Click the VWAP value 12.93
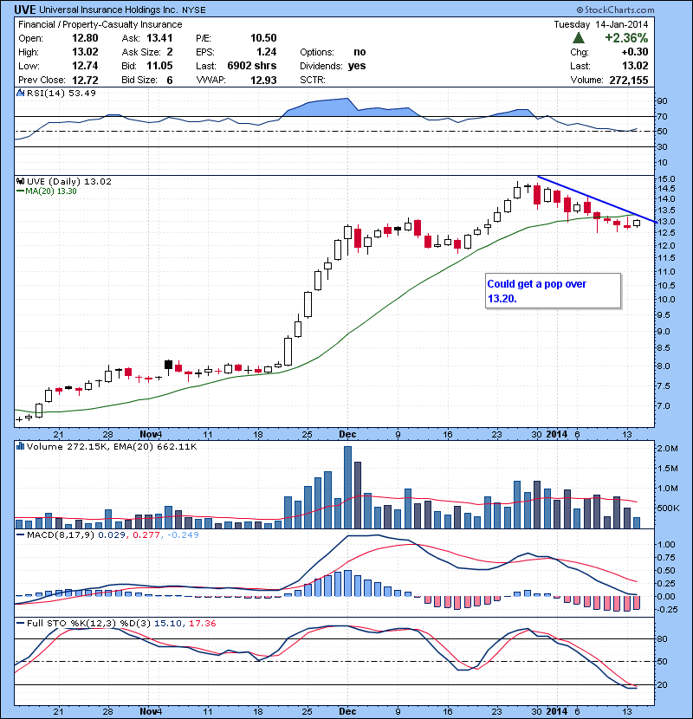The height and width of the screenshot is (719, 693). [x=263, y=80]
